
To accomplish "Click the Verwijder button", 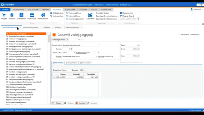I will pos(81,103).
